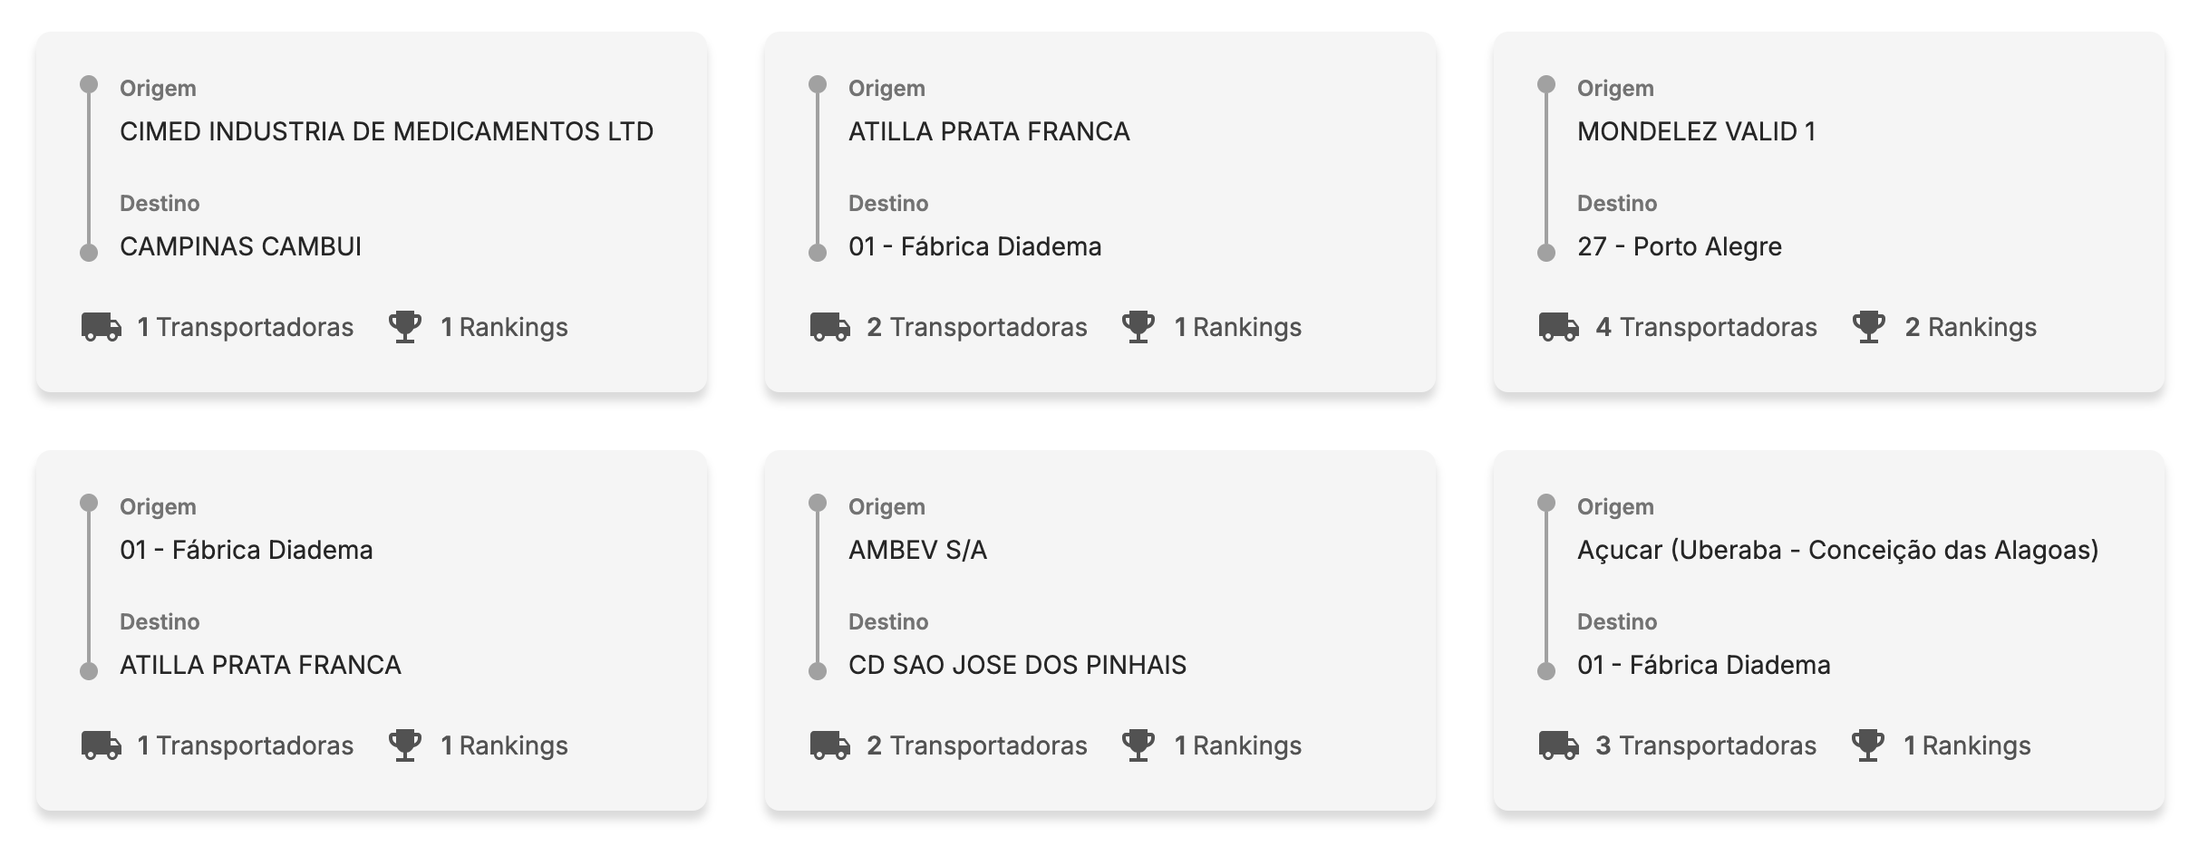Click '3 Transportadoras' in the Açucar card

coord(1705,745)
